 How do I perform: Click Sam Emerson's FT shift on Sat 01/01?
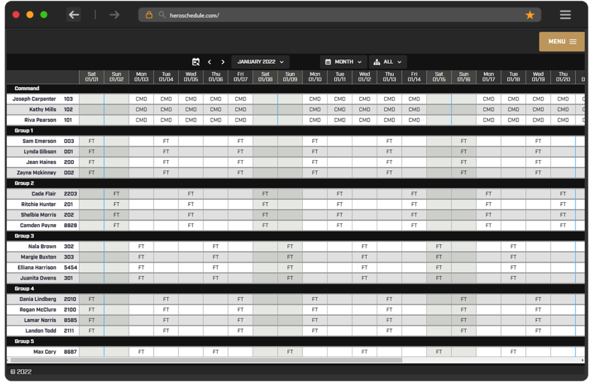pyautogui.click(x=91, y=141)
